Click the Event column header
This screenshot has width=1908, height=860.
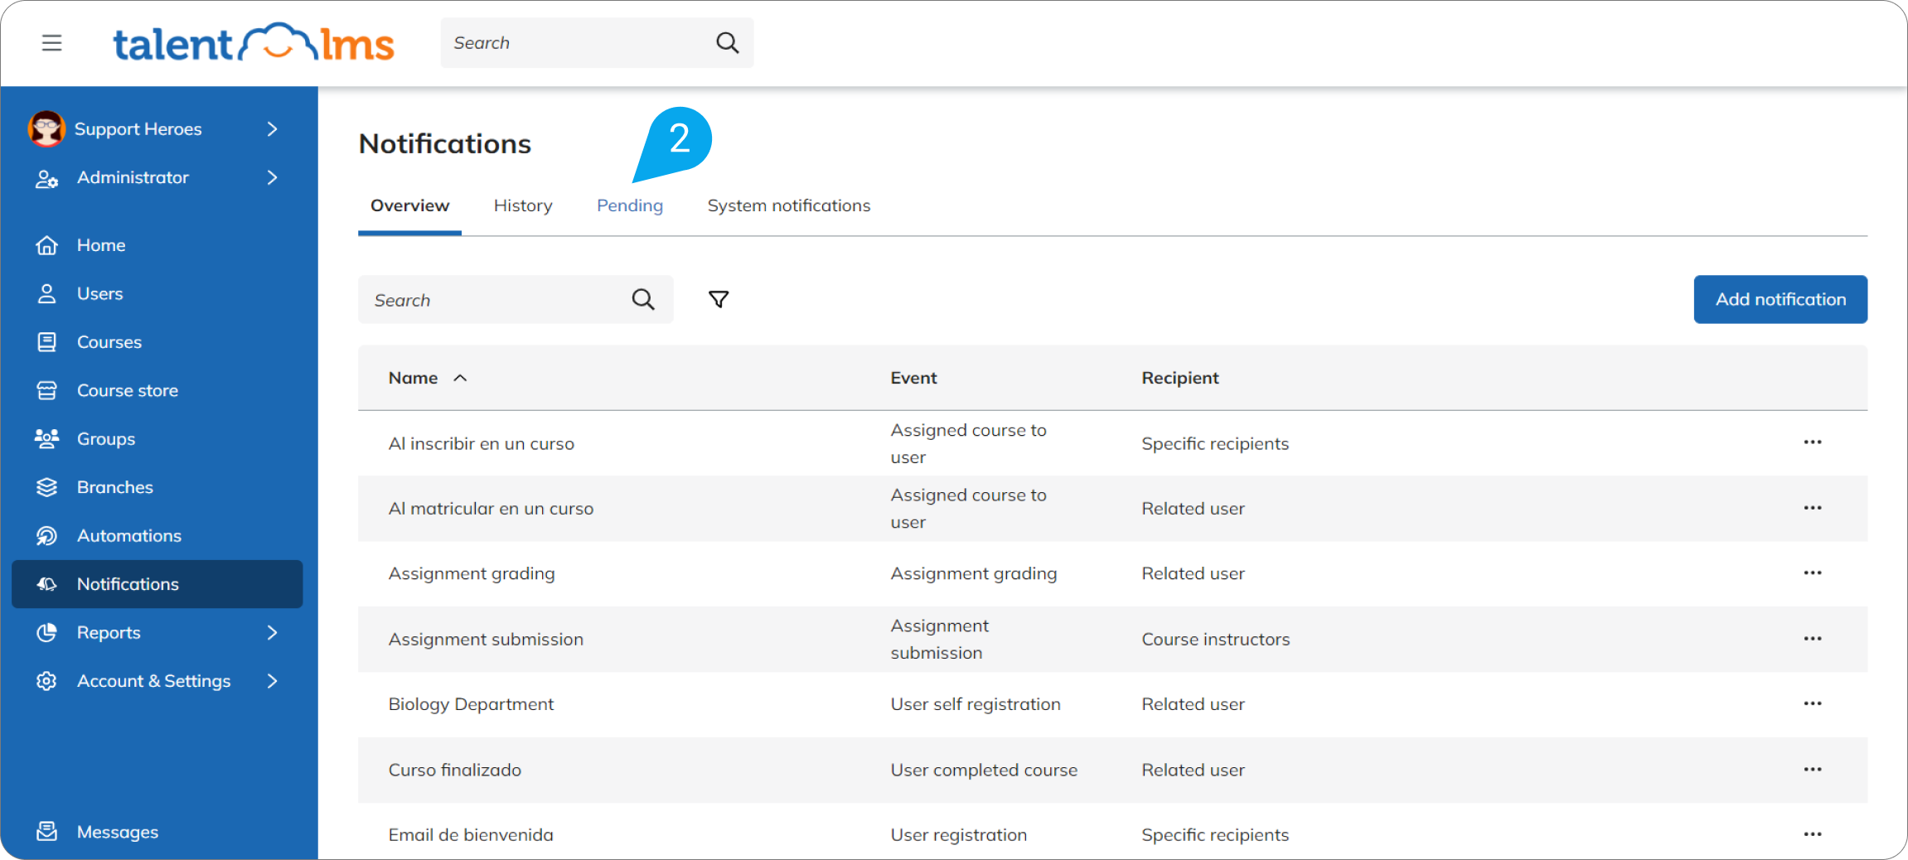pyautogui.click(x=913, y=378)
